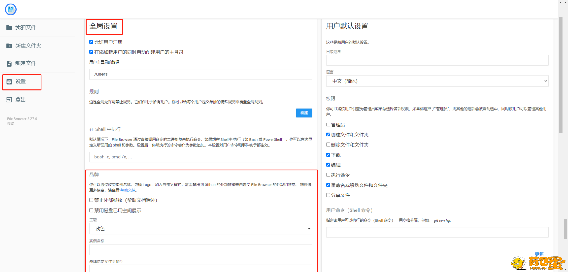
Task: Open the 主题 dropdown showing 浅色
Action: [x=201, y=228]
